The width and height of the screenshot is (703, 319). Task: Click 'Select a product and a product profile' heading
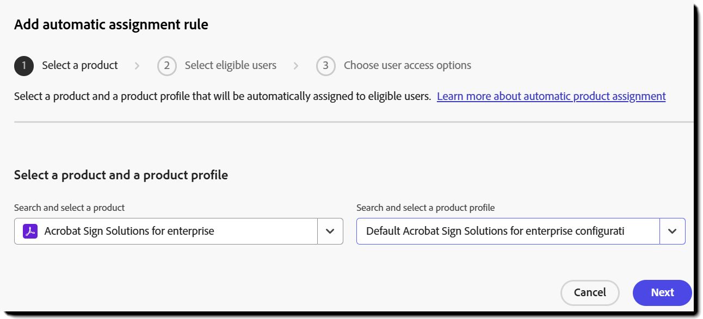121,175
